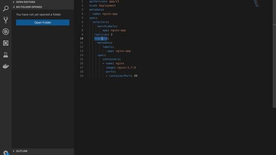Click 'replicas' key on line 9
The width and height of the screenshot is (276, 155).
pos(101,34)
